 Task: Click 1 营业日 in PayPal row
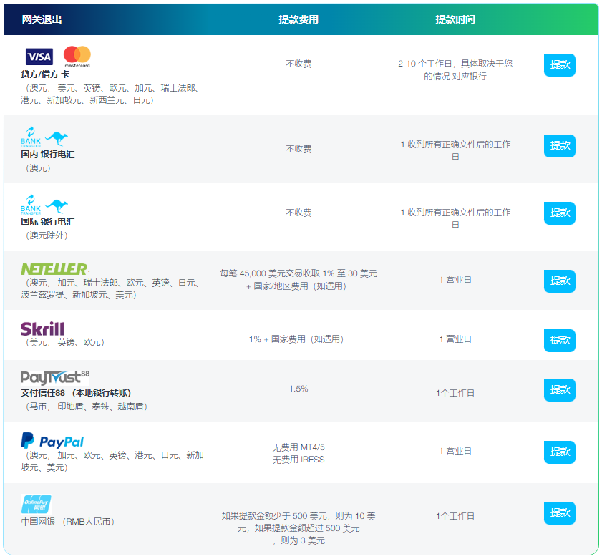455,451
